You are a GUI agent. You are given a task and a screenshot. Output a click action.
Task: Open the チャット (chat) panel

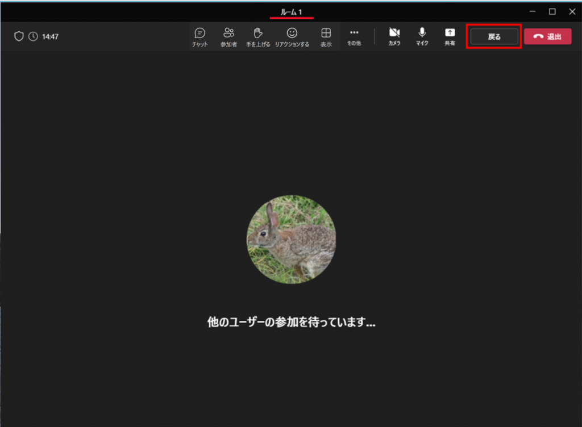[x=199, y=37]
